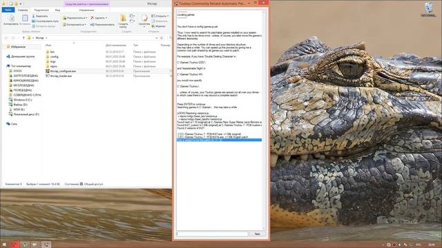442x248 pixels.
Task: Open Файлы (D:) drive in the navigation pane
Action: click(x=20, y=104)
